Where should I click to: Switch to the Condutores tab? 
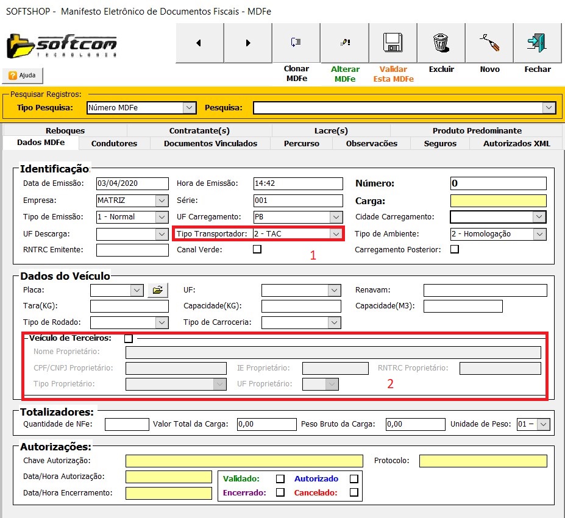(x=114, y=144)
